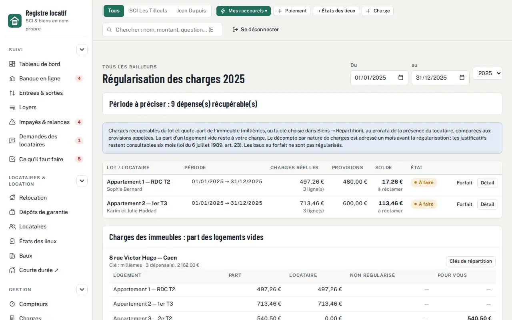This screenshot has width=512, height=320.
Task: Click the + Charge button
Action: [378, 11]
